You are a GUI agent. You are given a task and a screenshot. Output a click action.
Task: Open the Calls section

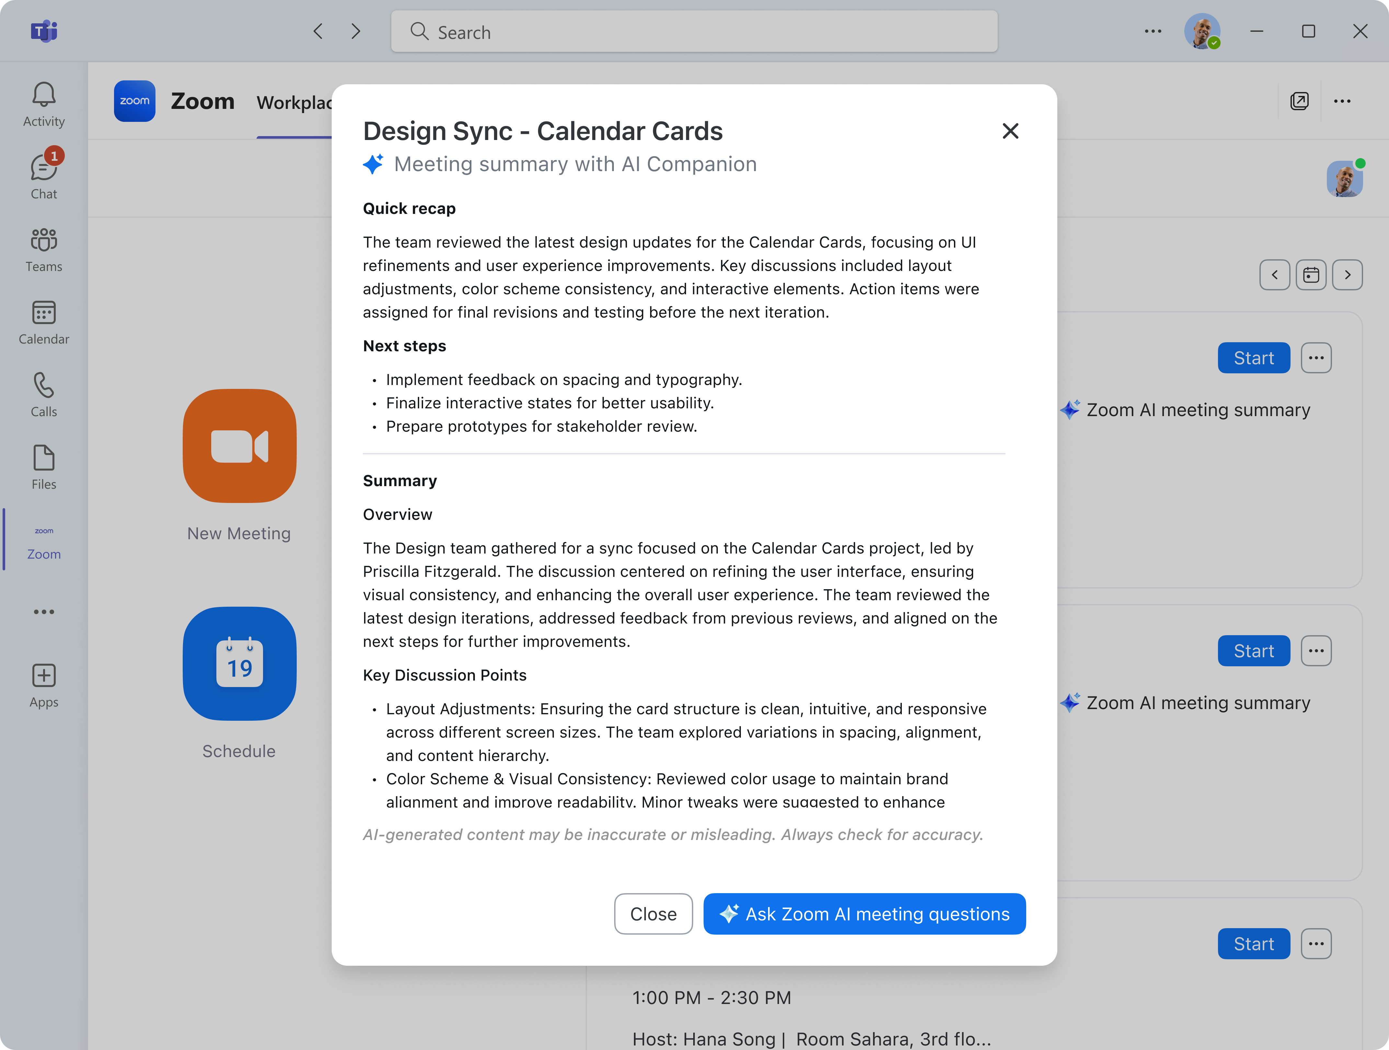[x=43, y=395]
